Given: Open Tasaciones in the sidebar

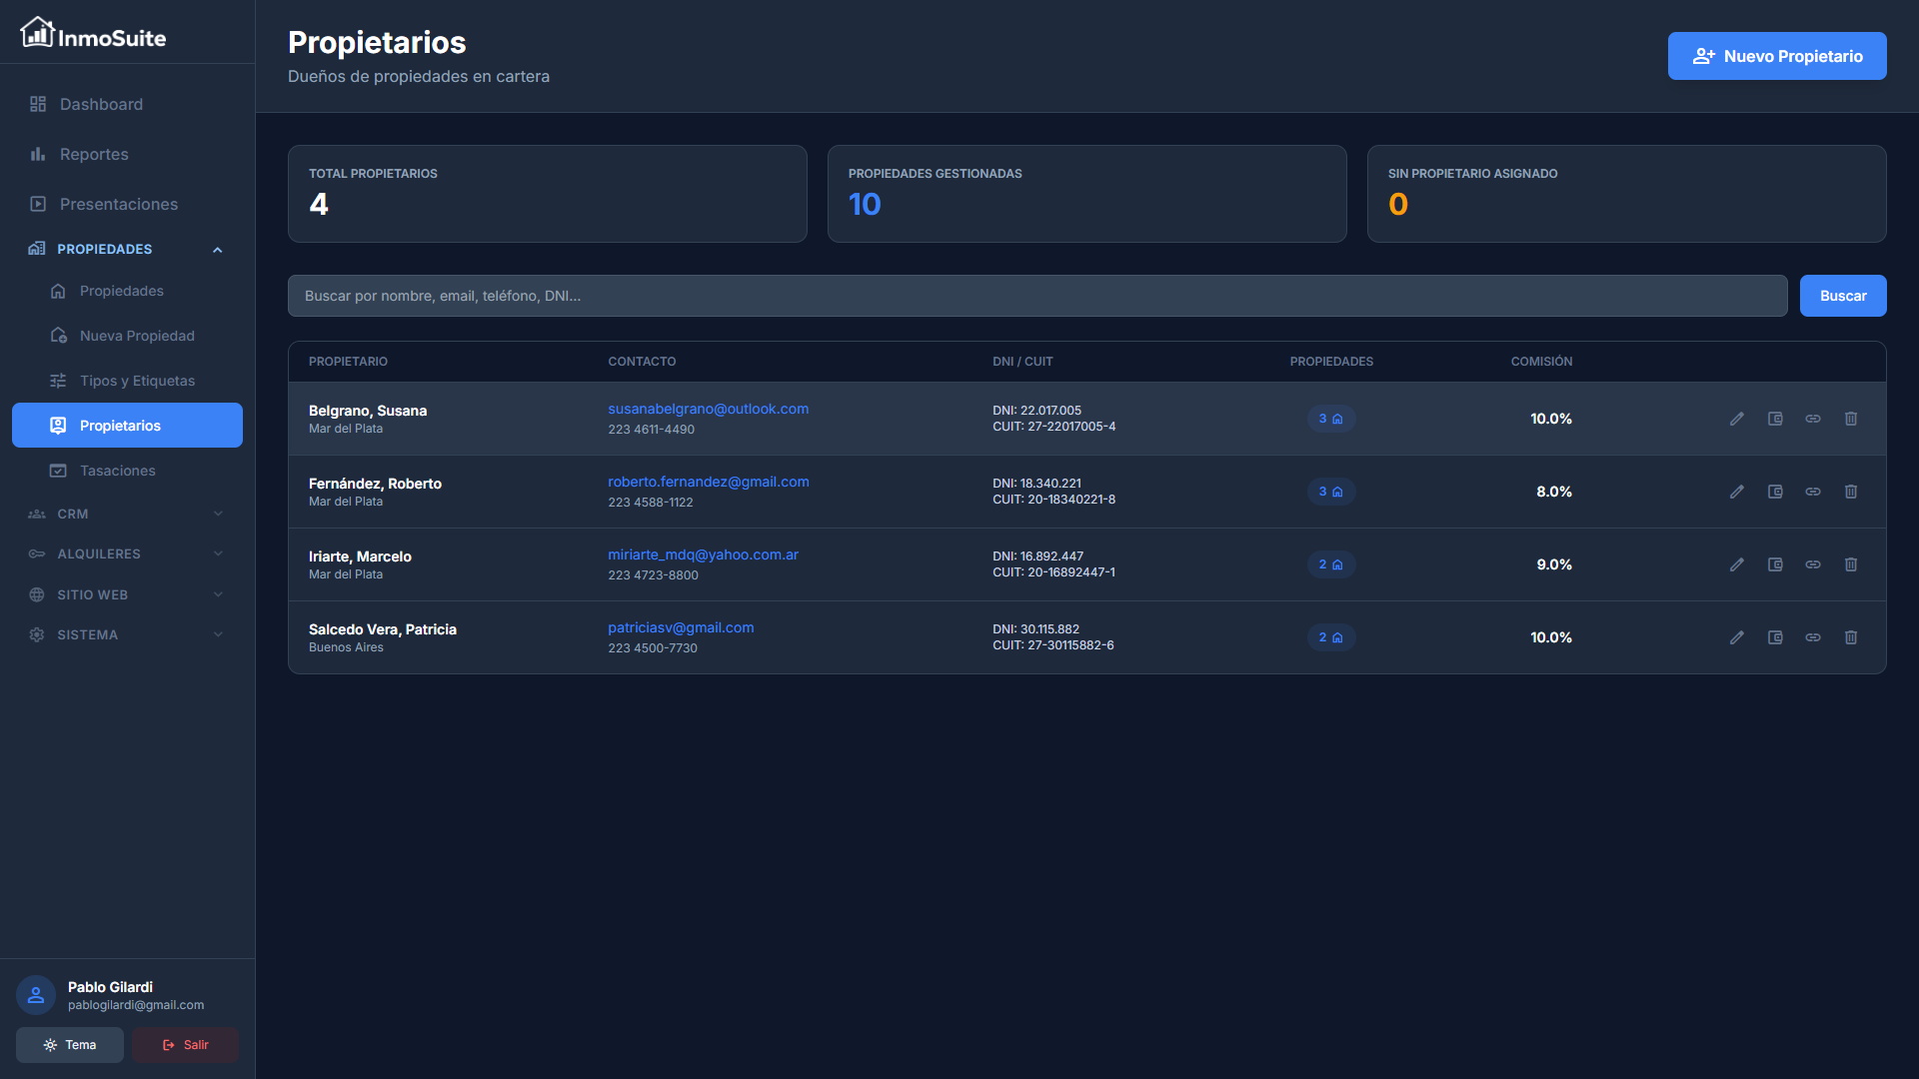Looking at the screenshot, I should 117,471.
